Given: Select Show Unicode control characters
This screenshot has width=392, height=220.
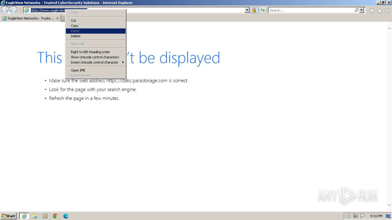Looking at the screenshot, I should (96, 57).
